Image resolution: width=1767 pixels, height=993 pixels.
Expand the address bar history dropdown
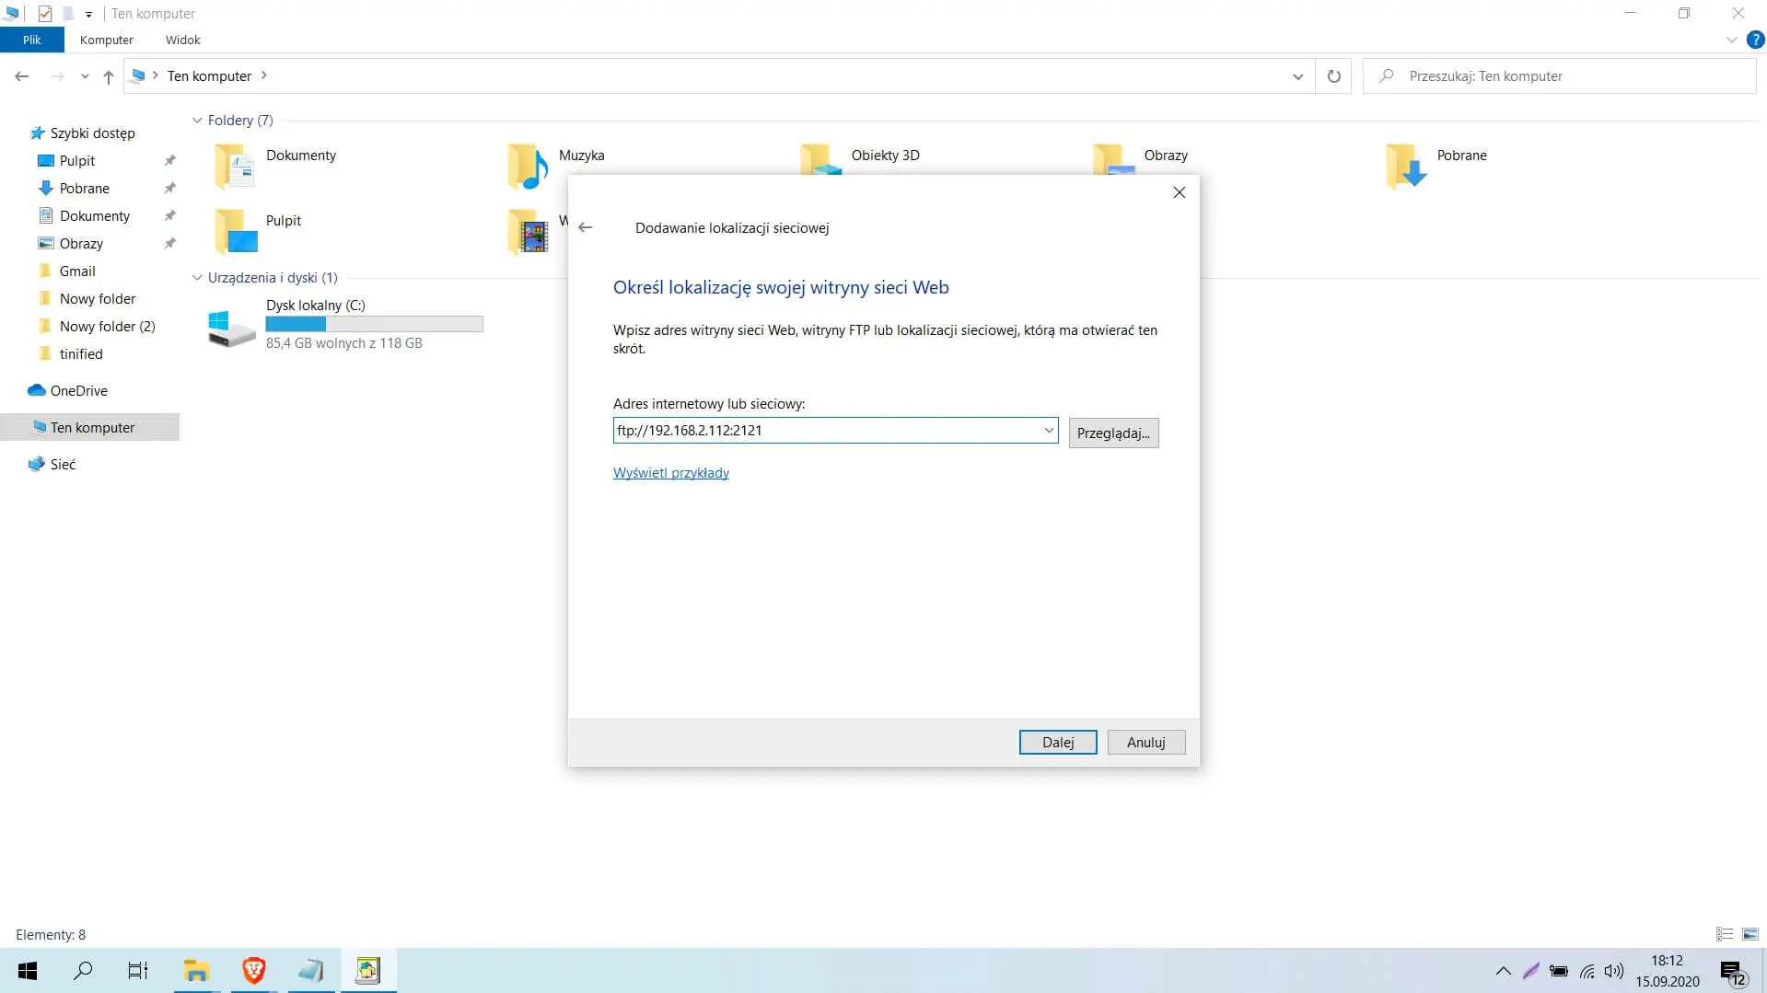click(x=1297, y=76)
